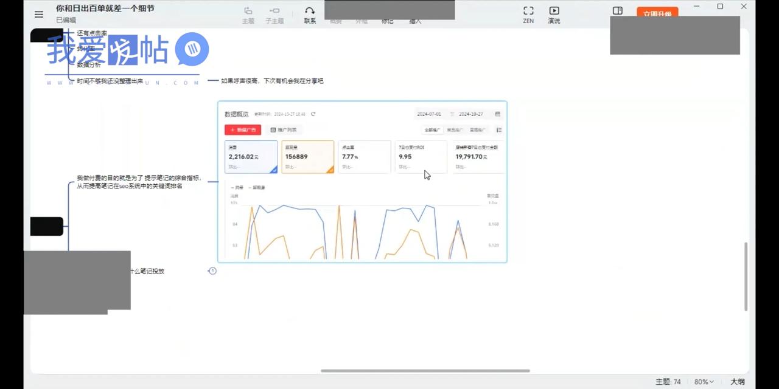Click the blue 消费 legend entry in chart
The height and width of the screenshot is (389, 779).
coord(237,188)
